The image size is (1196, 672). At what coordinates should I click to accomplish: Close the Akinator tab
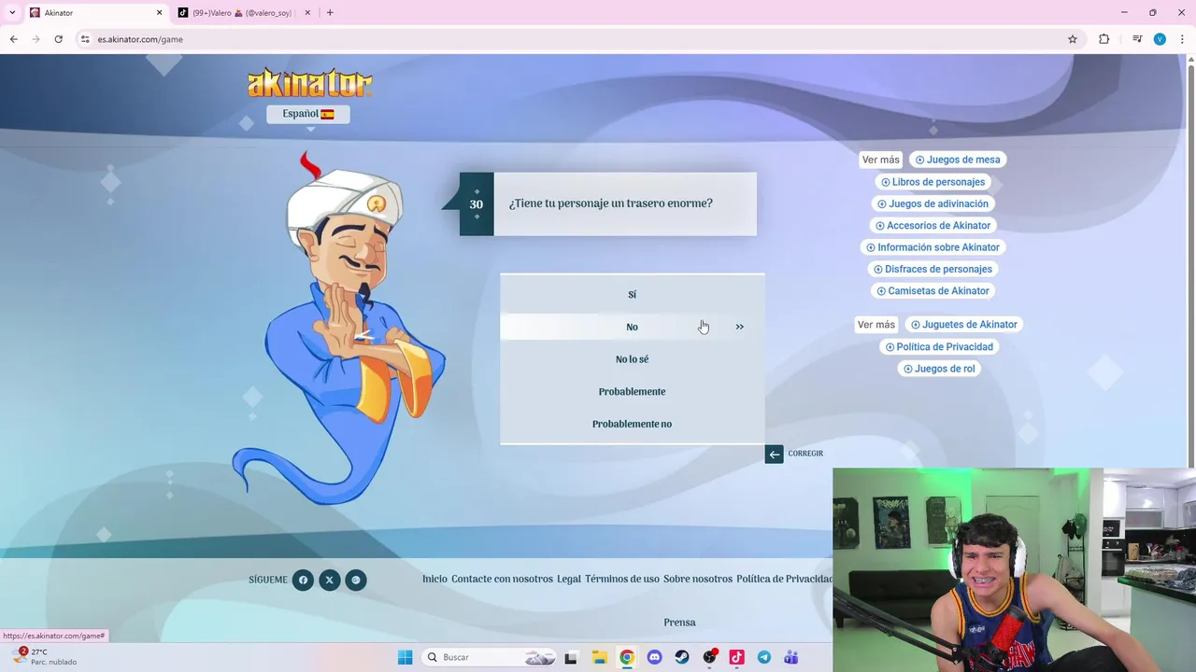point(159,13)
